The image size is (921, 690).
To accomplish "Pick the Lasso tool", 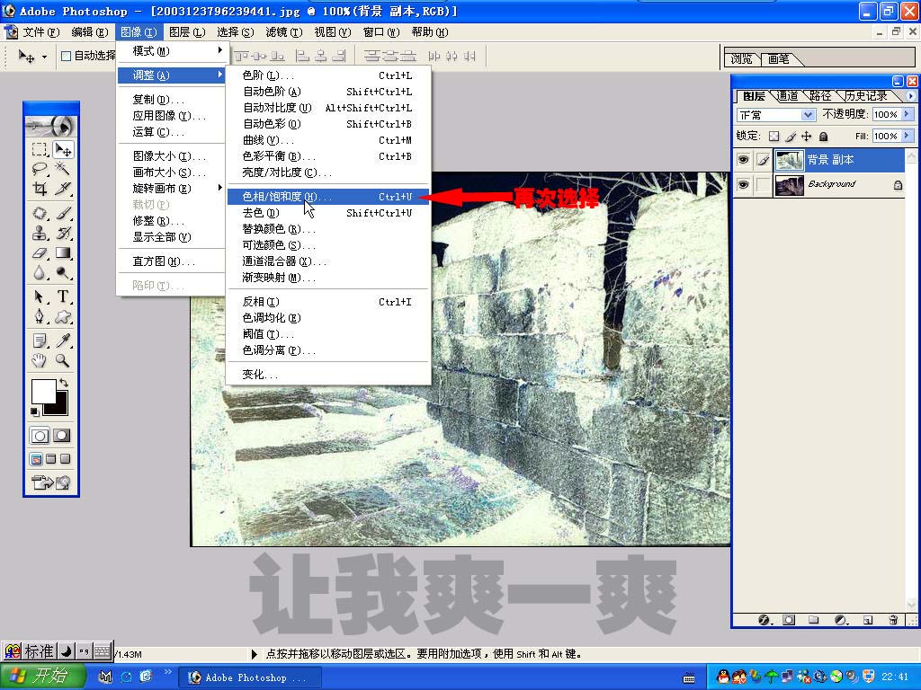I will 40,169.
